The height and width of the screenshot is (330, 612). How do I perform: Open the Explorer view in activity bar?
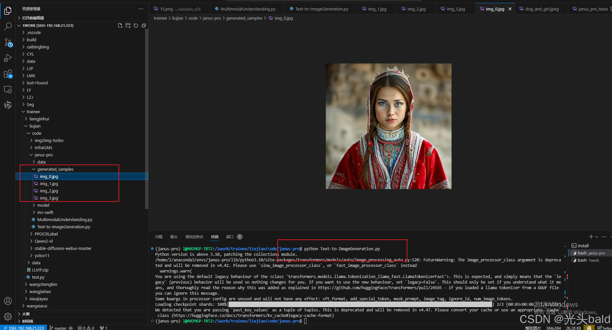point(8,11)
